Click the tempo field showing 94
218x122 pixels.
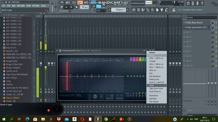(84, 7)
